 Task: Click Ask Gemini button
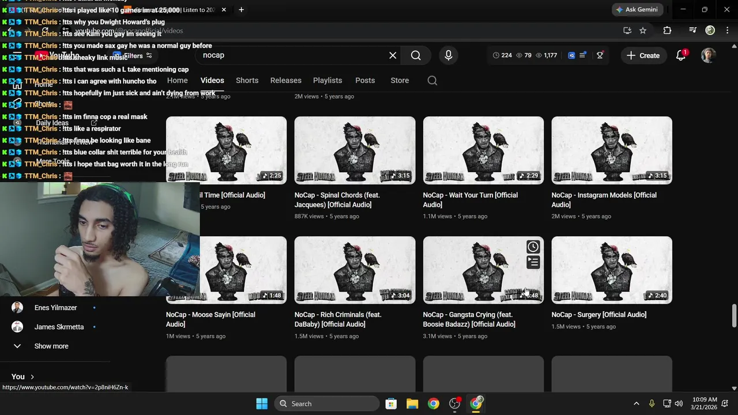637,10
